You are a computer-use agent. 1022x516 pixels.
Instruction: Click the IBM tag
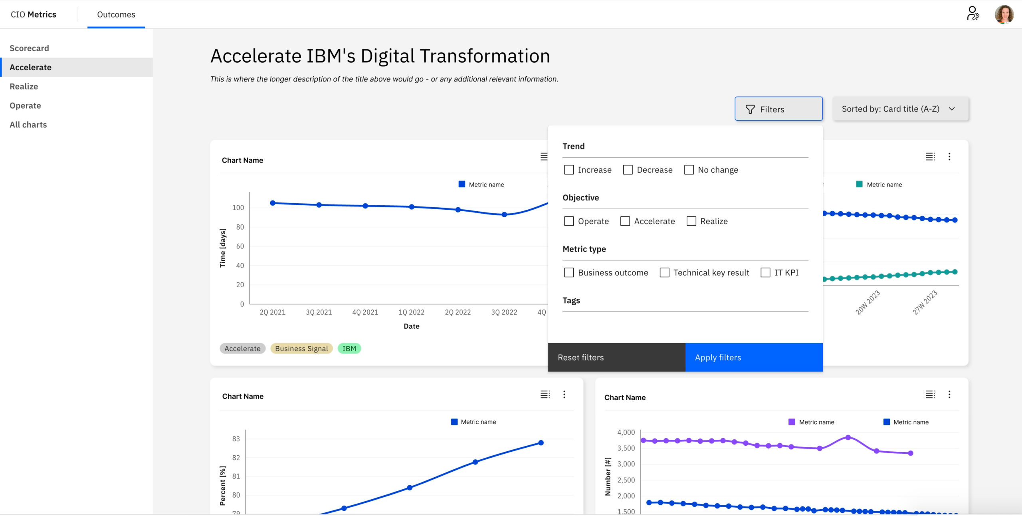pyautogui.click(x=349, y=348)
